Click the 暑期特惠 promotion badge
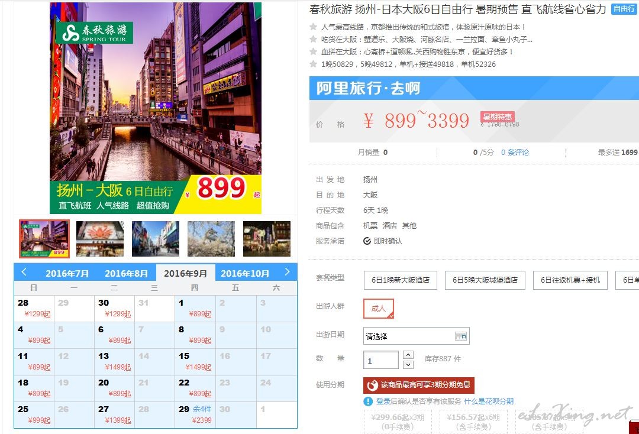This screenshot has width=639, height=434. 497,117
